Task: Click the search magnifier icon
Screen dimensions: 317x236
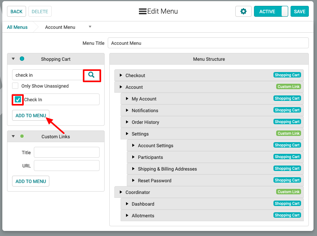Action: click(91, 75)
